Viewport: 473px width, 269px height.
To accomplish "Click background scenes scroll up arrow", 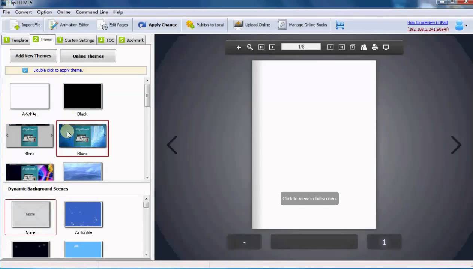I will 146,199.
